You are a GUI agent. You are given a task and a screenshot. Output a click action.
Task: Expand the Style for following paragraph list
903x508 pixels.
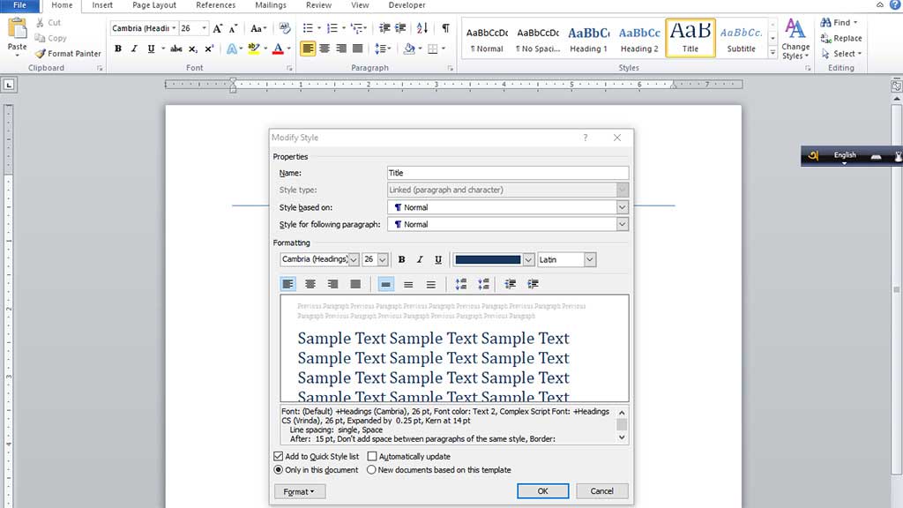pyautogui.click(x=622, y=225)
